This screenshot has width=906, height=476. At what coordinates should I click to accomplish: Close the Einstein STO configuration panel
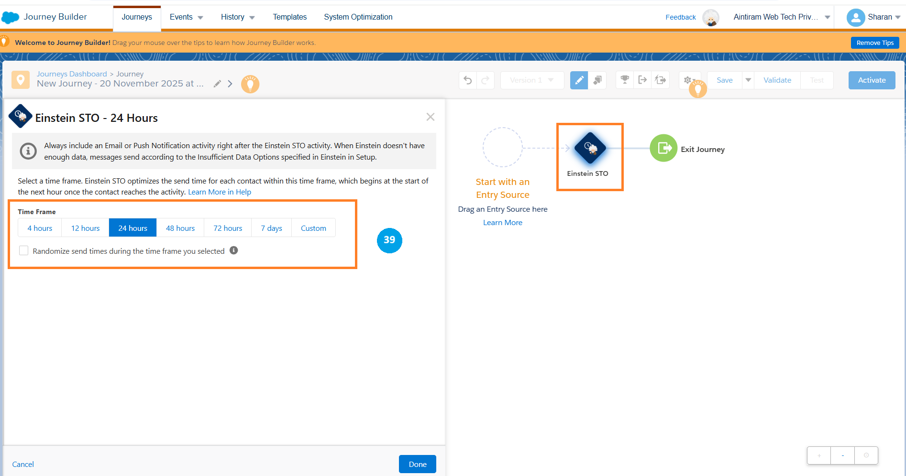pos(431,117)
